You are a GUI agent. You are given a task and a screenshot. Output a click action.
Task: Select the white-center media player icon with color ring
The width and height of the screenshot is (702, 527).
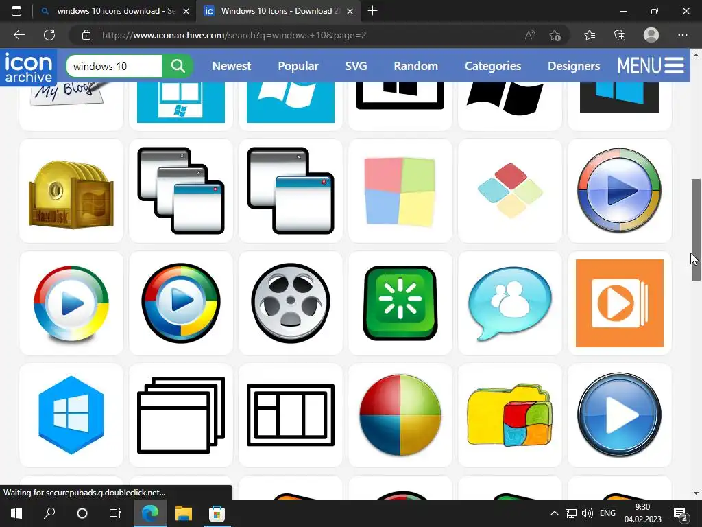(x=71, y=303)
